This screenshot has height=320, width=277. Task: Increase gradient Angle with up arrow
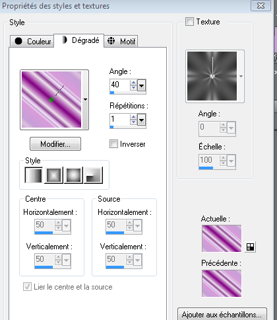(133, 83)
